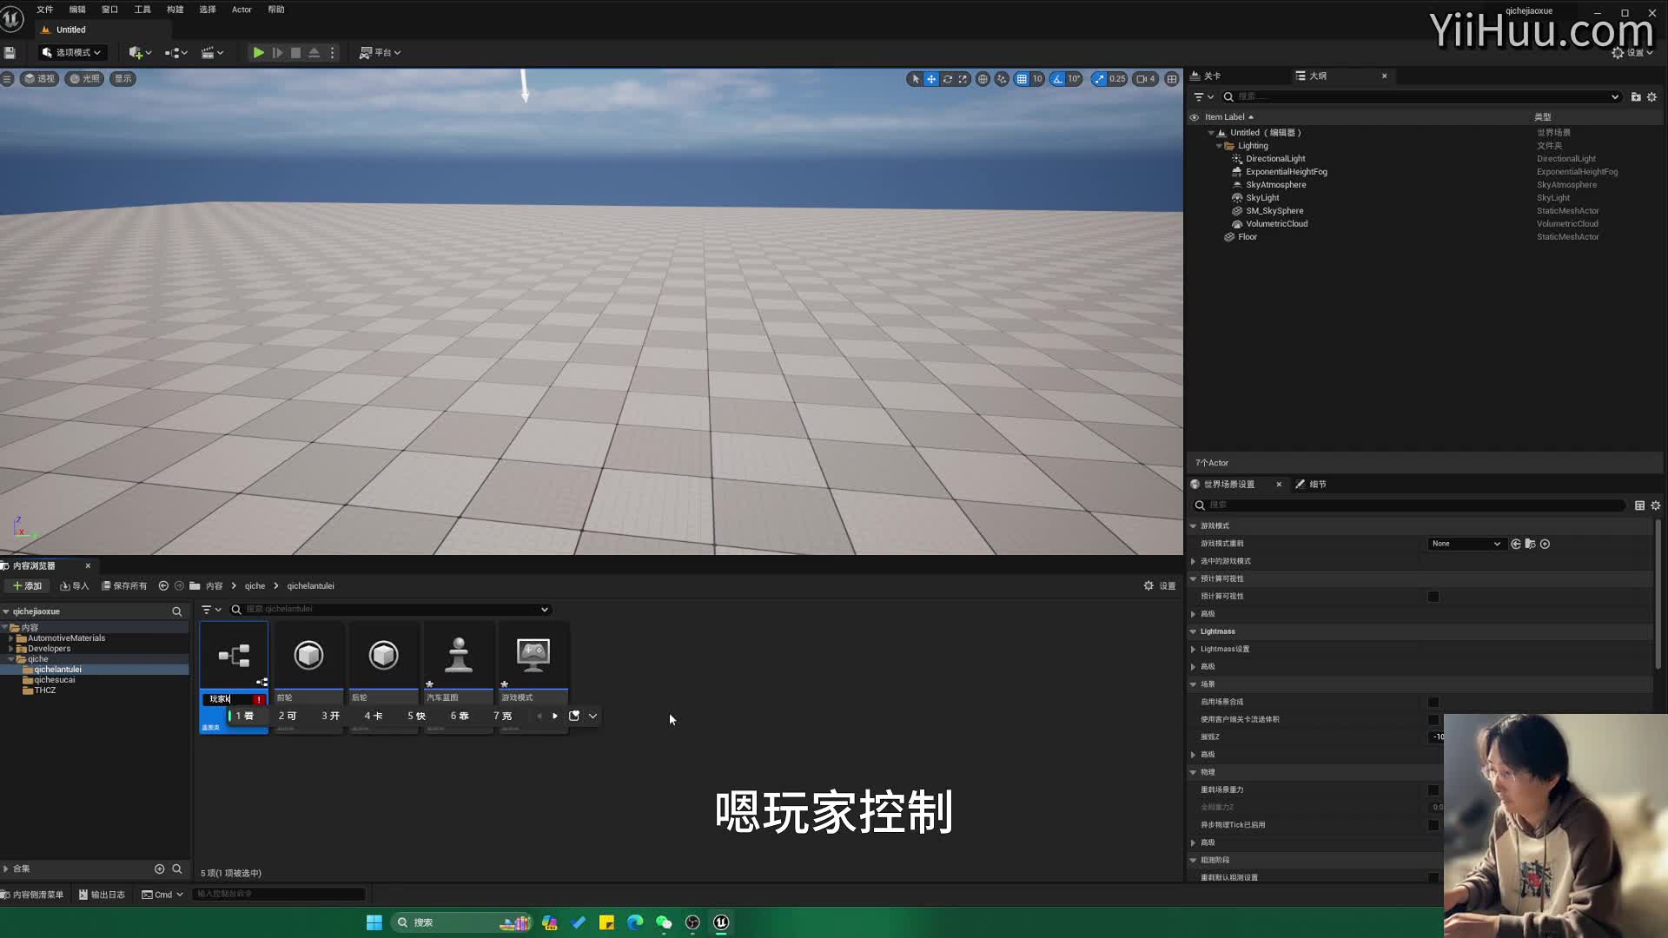Select SkyAtmosphere in outliner
Image resolution: width=1668 pixels, height=938 pixels.
[1275, 185]
